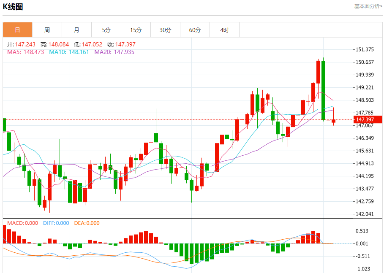
Task: Click the K线图 chart title
Action: coord(13,7)
